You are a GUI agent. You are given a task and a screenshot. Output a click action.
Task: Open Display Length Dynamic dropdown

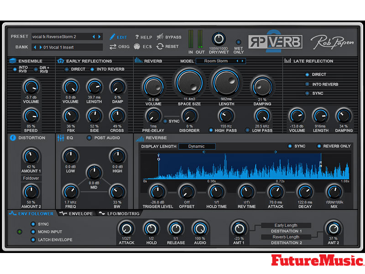pos(197,146)
